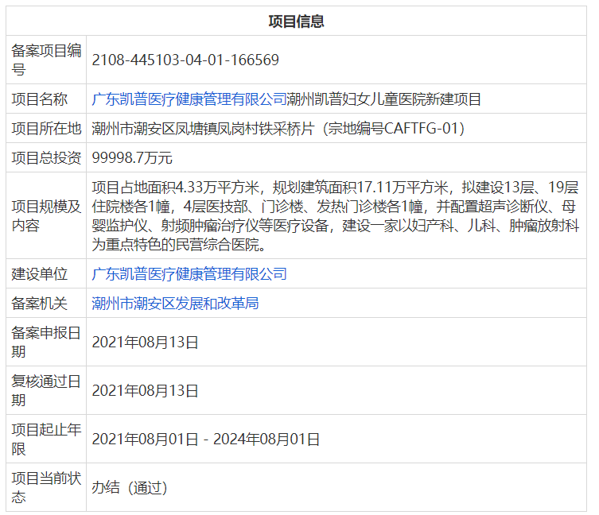This screenshot has height=515, width=599.
Task: Select project number 2108-445103-04-01-166569
Action: (x=185, y=60)
